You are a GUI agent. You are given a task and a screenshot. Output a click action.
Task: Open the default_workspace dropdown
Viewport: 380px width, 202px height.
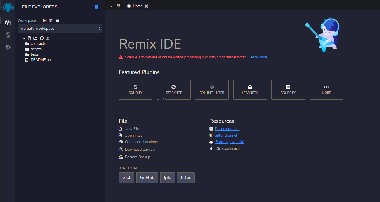click(60, 29)
